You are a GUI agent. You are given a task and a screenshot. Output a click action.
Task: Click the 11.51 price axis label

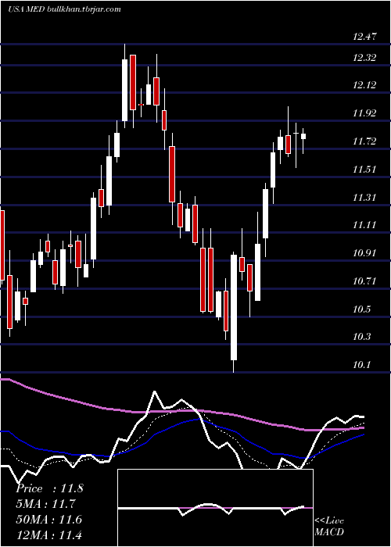click(364, 170)
